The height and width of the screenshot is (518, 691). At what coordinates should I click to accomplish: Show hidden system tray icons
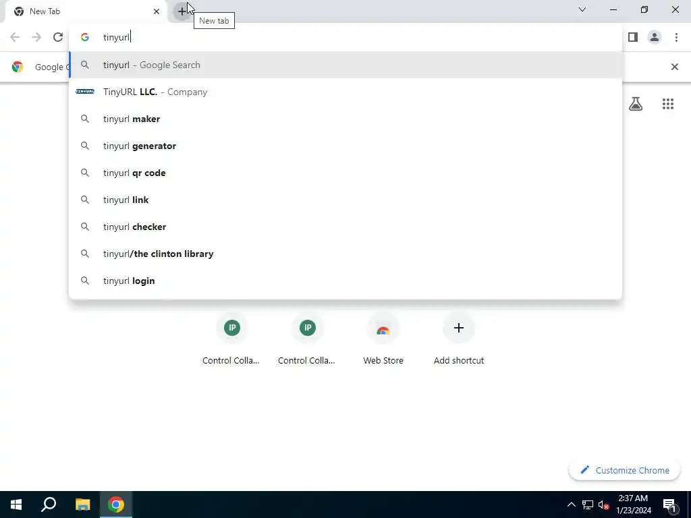click(571, 505)
